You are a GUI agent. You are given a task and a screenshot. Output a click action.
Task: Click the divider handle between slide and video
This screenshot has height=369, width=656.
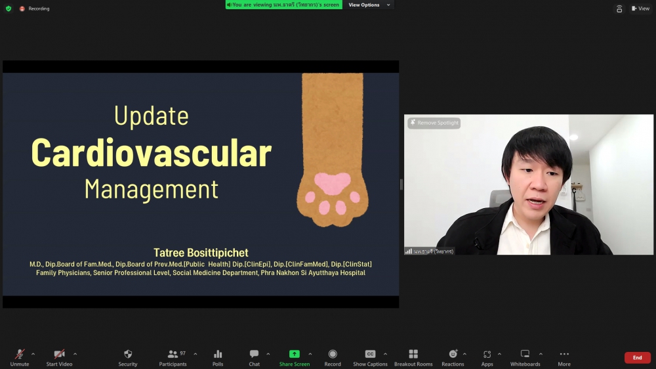click(401, 185)
